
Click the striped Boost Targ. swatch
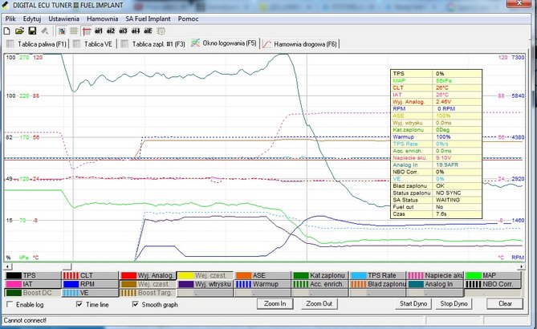[x=128, y=293]
